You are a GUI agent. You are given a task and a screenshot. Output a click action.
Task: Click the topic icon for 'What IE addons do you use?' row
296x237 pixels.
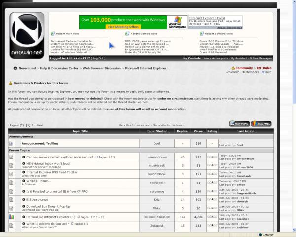11,225
